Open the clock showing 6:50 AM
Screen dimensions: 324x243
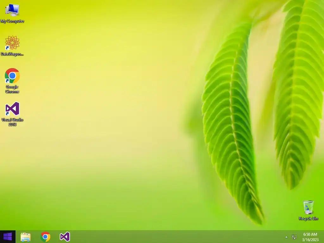310,234
